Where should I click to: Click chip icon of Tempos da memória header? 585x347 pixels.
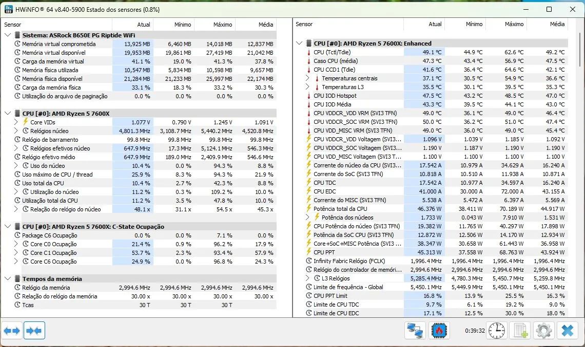pos(17,278)
